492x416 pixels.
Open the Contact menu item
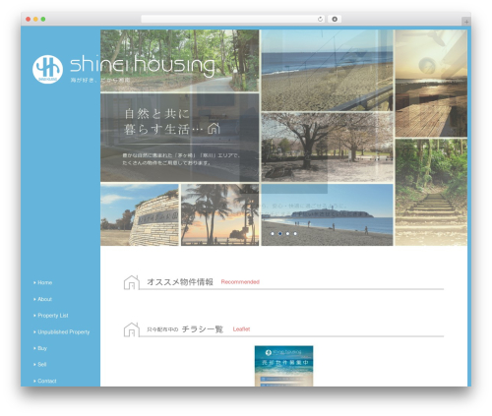[47, 381]
